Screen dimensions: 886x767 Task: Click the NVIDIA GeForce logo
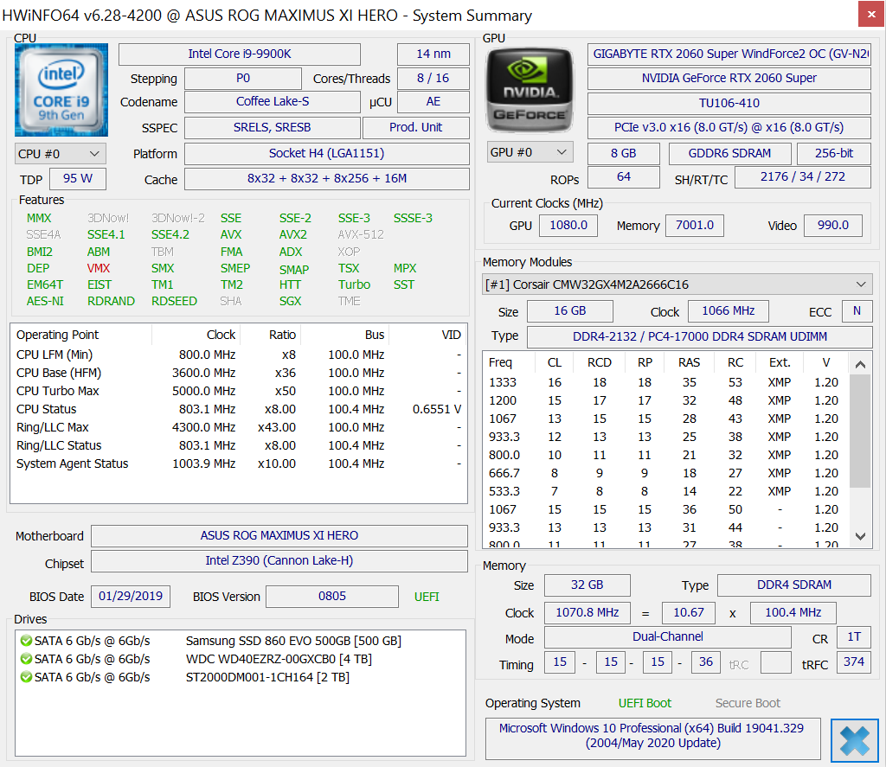pyautogui.click(x=530, y=90)
